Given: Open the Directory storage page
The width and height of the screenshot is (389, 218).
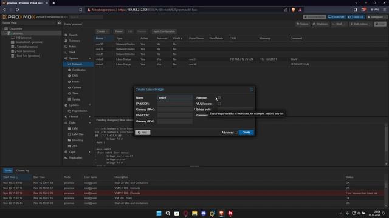Looking at the screenshot, I should pyautogui.click(x=77, y=140).
